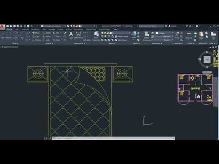The height and width of the screenshot is (164, 219).
Task: Open the Help question mark icon
Action: 197,26
